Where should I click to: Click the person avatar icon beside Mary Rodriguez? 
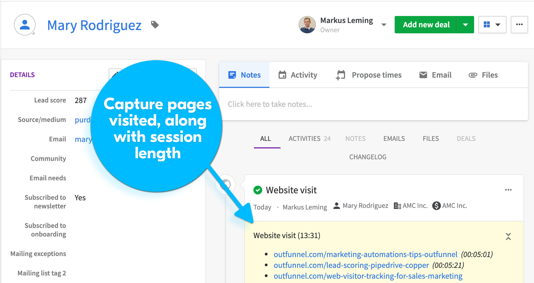[x=25, y=25]
